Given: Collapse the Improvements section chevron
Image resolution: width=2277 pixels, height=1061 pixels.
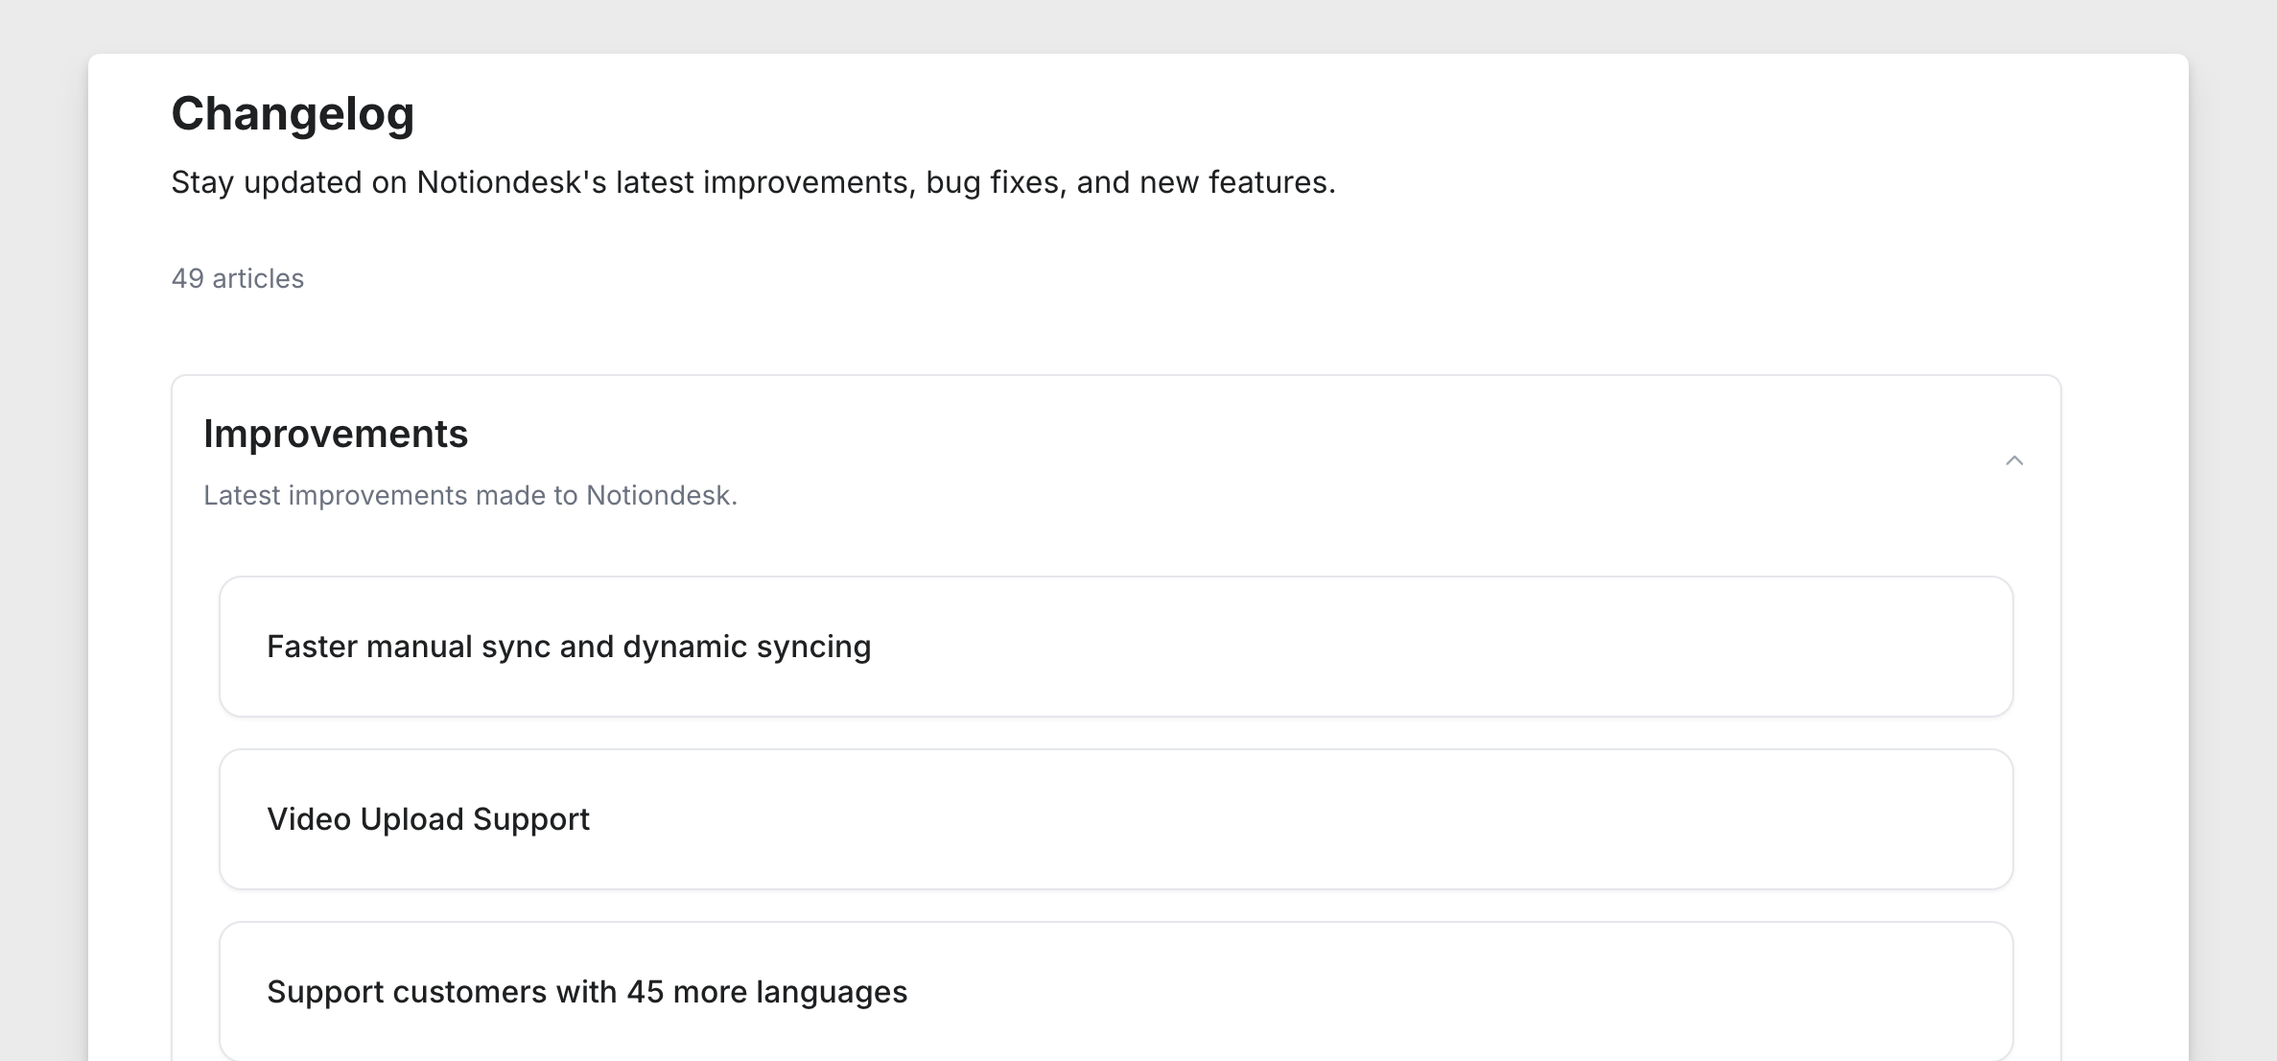Looking at the screenshot, I should (x=2014, y=461).
